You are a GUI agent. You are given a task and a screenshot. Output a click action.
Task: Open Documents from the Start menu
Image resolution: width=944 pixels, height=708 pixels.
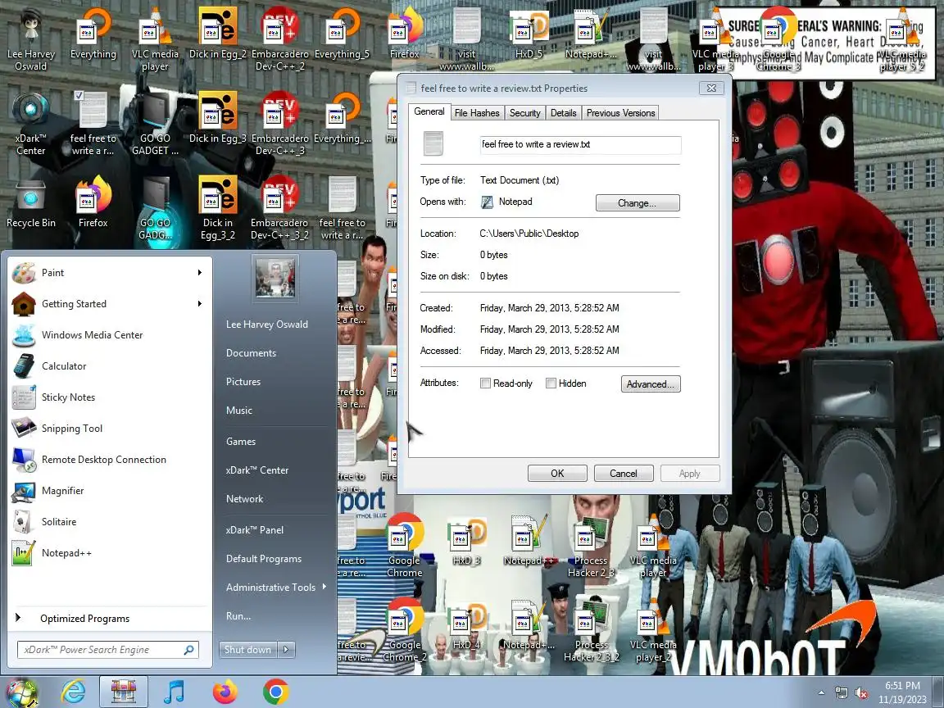[x=251, y=353]
